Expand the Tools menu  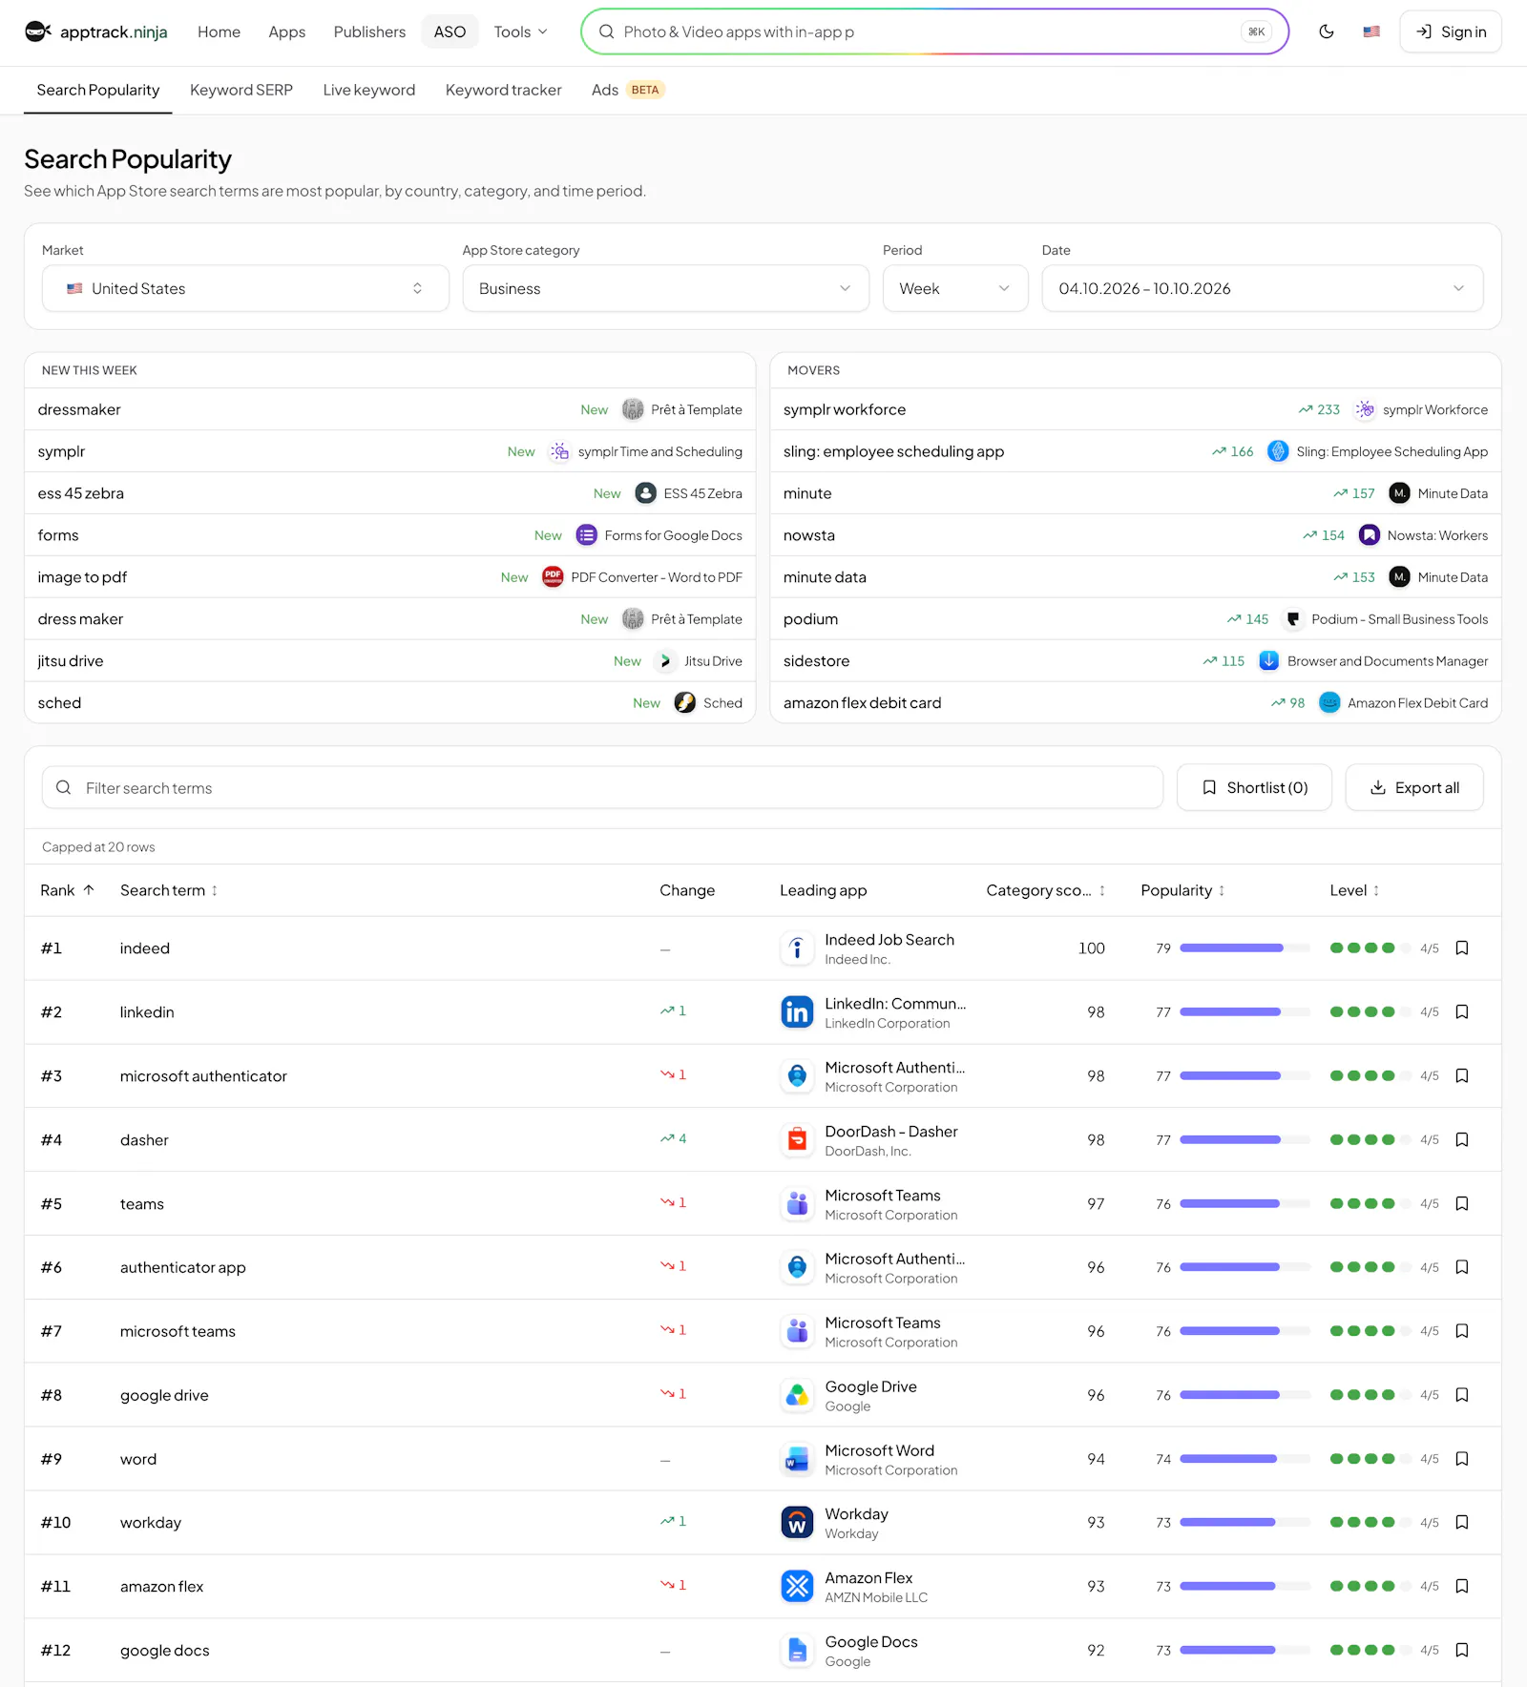pyautogui.click(x=520, y=31)
